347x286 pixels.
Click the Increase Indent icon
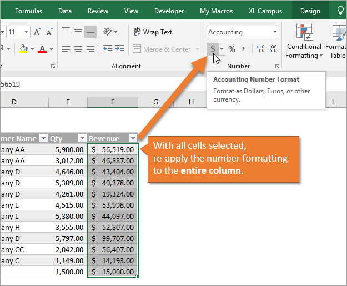[119, 49]
